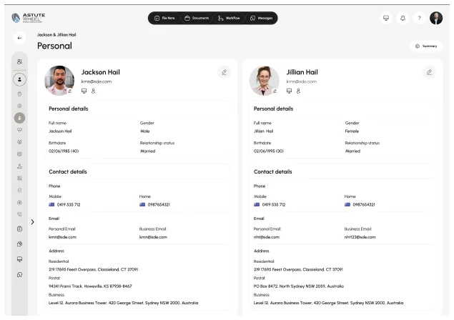This screenshot has height=320, width=454.
Task: Select the highlighted grey person sidebar icon
Action: [x=19, y=118]
